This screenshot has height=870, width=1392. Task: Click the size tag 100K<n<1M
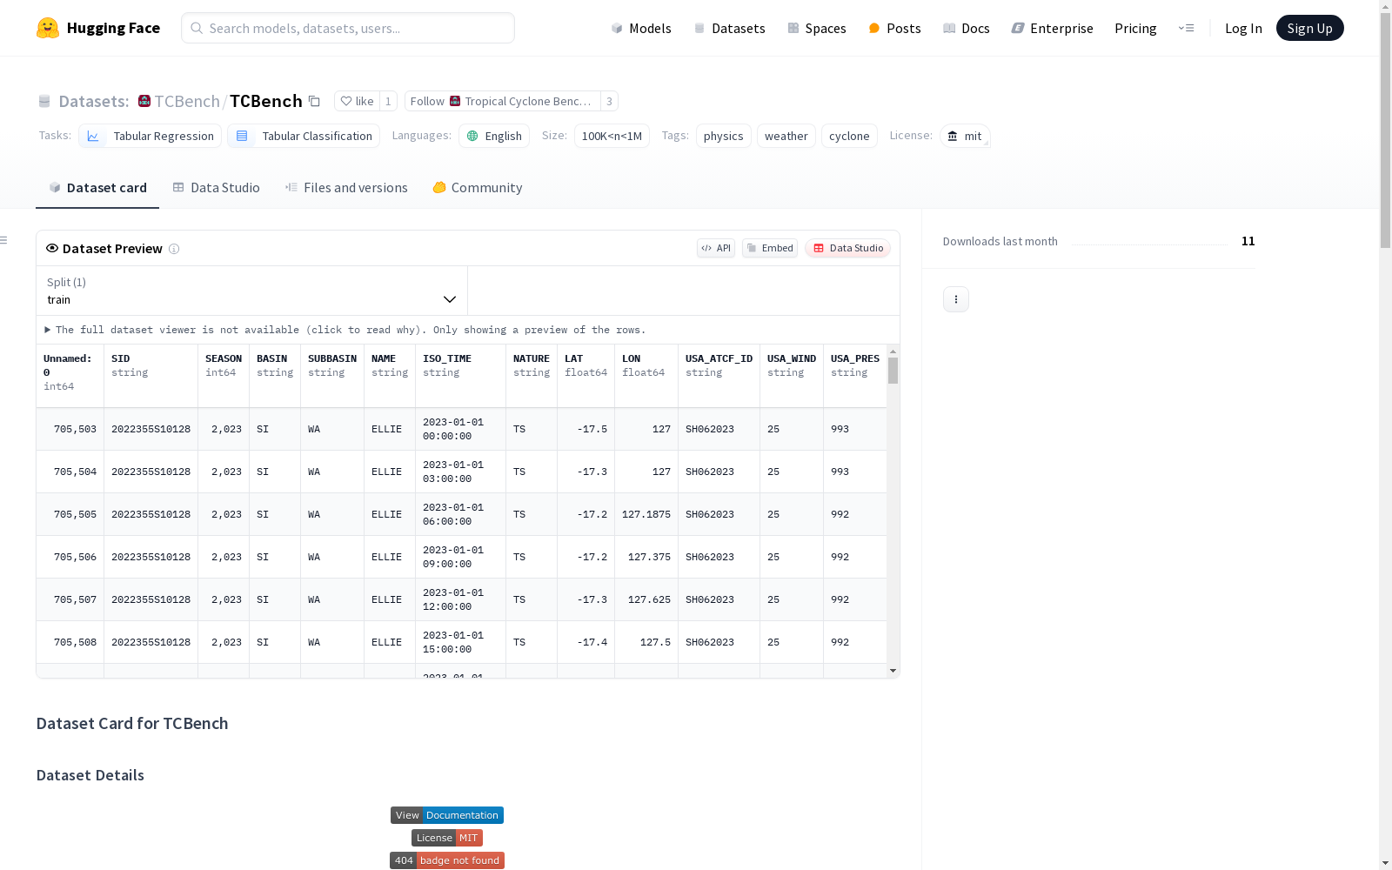612,136
